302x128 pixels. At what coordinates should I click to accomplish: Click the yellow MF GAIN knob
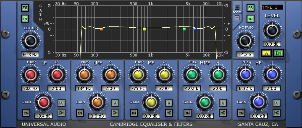pos(151,102)
